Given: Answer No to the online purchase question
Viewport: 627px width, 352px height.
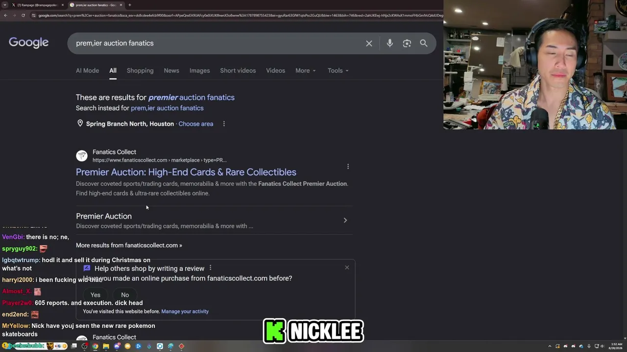Looking at the screenshot, I should point(125,295).
